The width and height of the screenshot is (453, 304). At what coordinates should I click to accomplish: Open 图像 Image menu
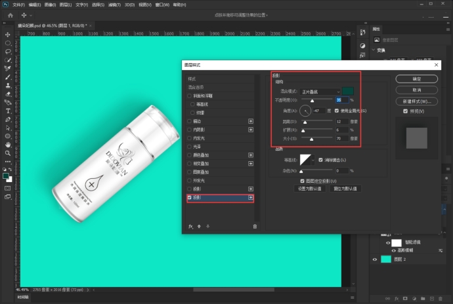(51, 5)
